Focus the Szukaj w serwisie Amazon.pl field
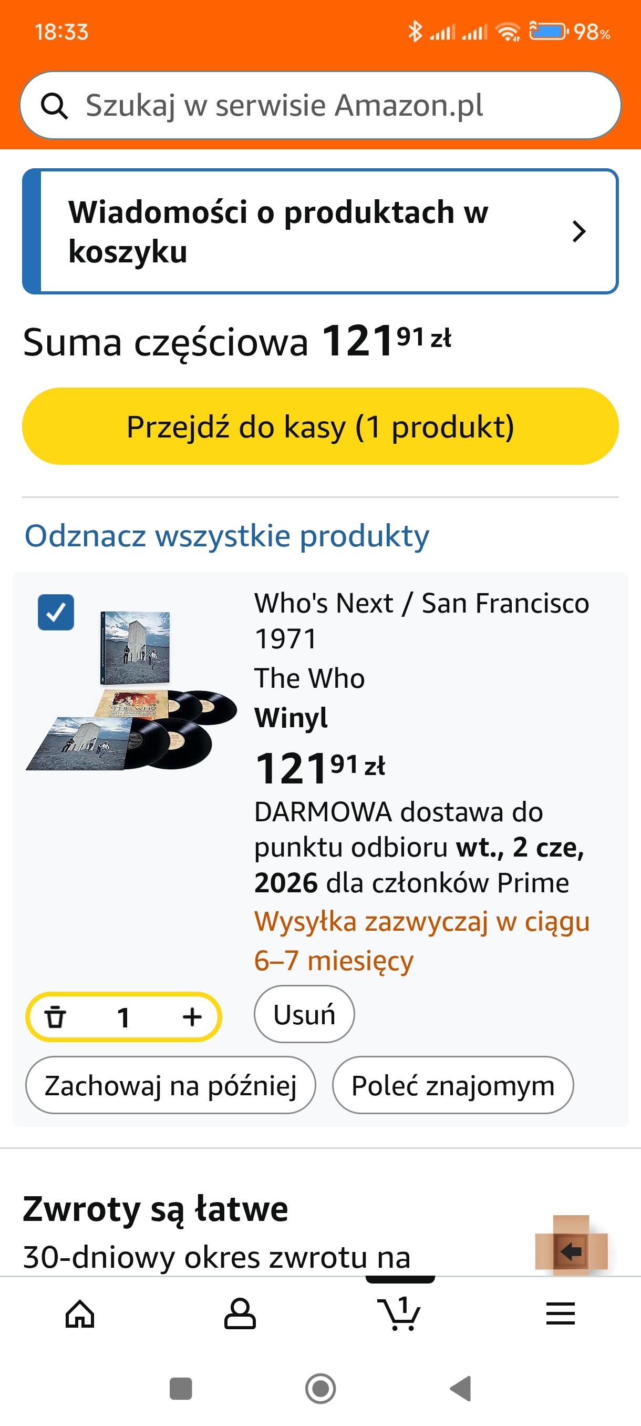641x1426 pixels. pos(332,105)
